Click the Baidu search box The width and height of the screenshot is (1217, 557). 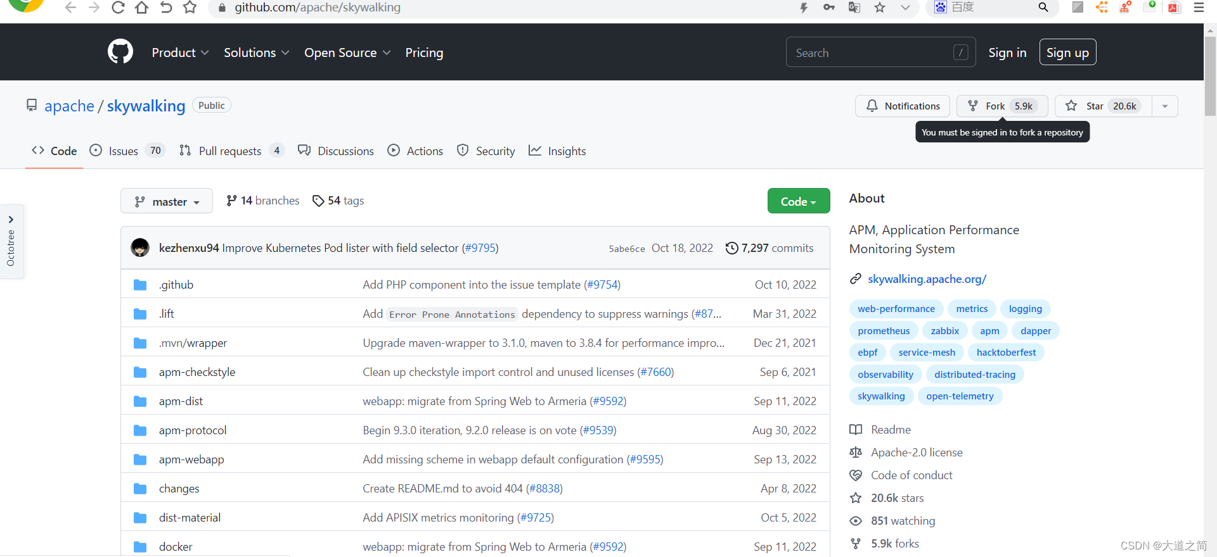[992, 8]
